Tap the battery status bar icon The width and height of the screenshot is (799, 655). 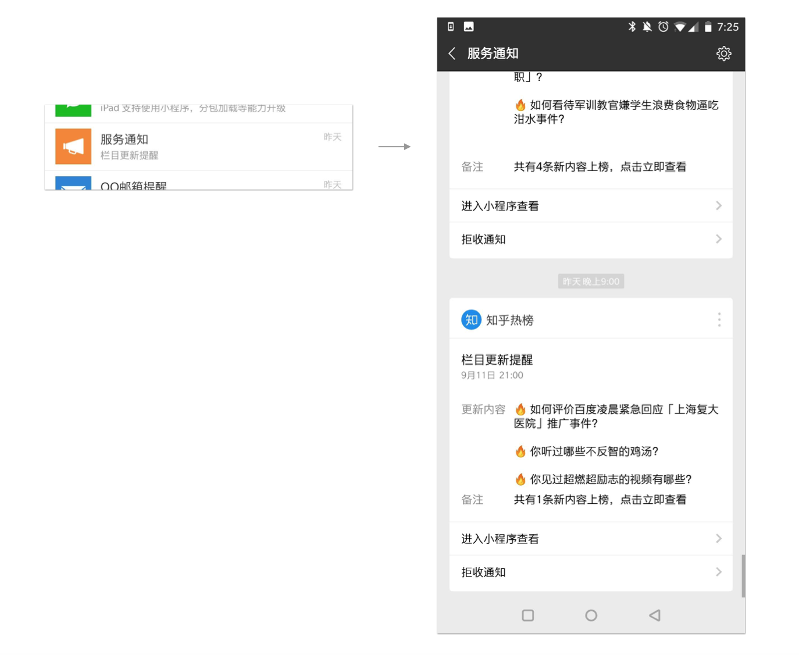click(708, 27)
